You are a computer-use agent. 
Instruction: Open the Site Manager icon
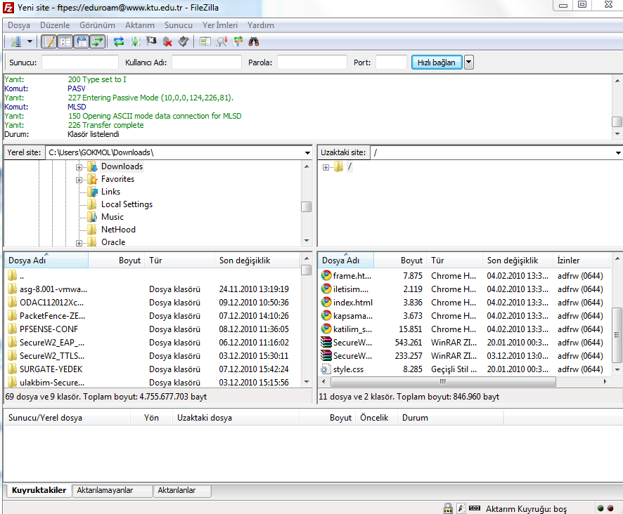[16, 41]
